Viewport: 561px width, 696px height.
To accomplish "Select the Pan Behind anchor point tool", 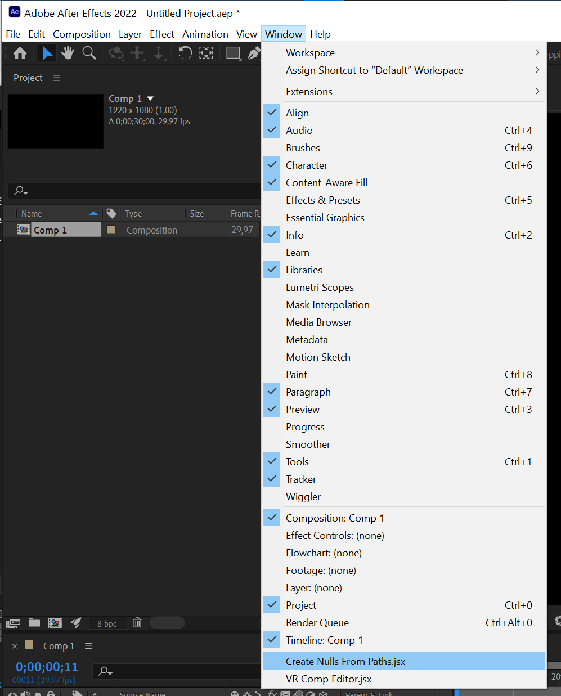I will click(207, 53).
